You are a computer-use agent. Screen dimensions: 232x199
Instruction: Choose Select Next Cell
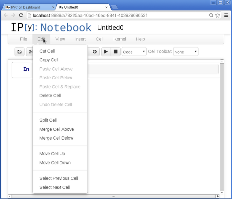(x=60, y=187)
